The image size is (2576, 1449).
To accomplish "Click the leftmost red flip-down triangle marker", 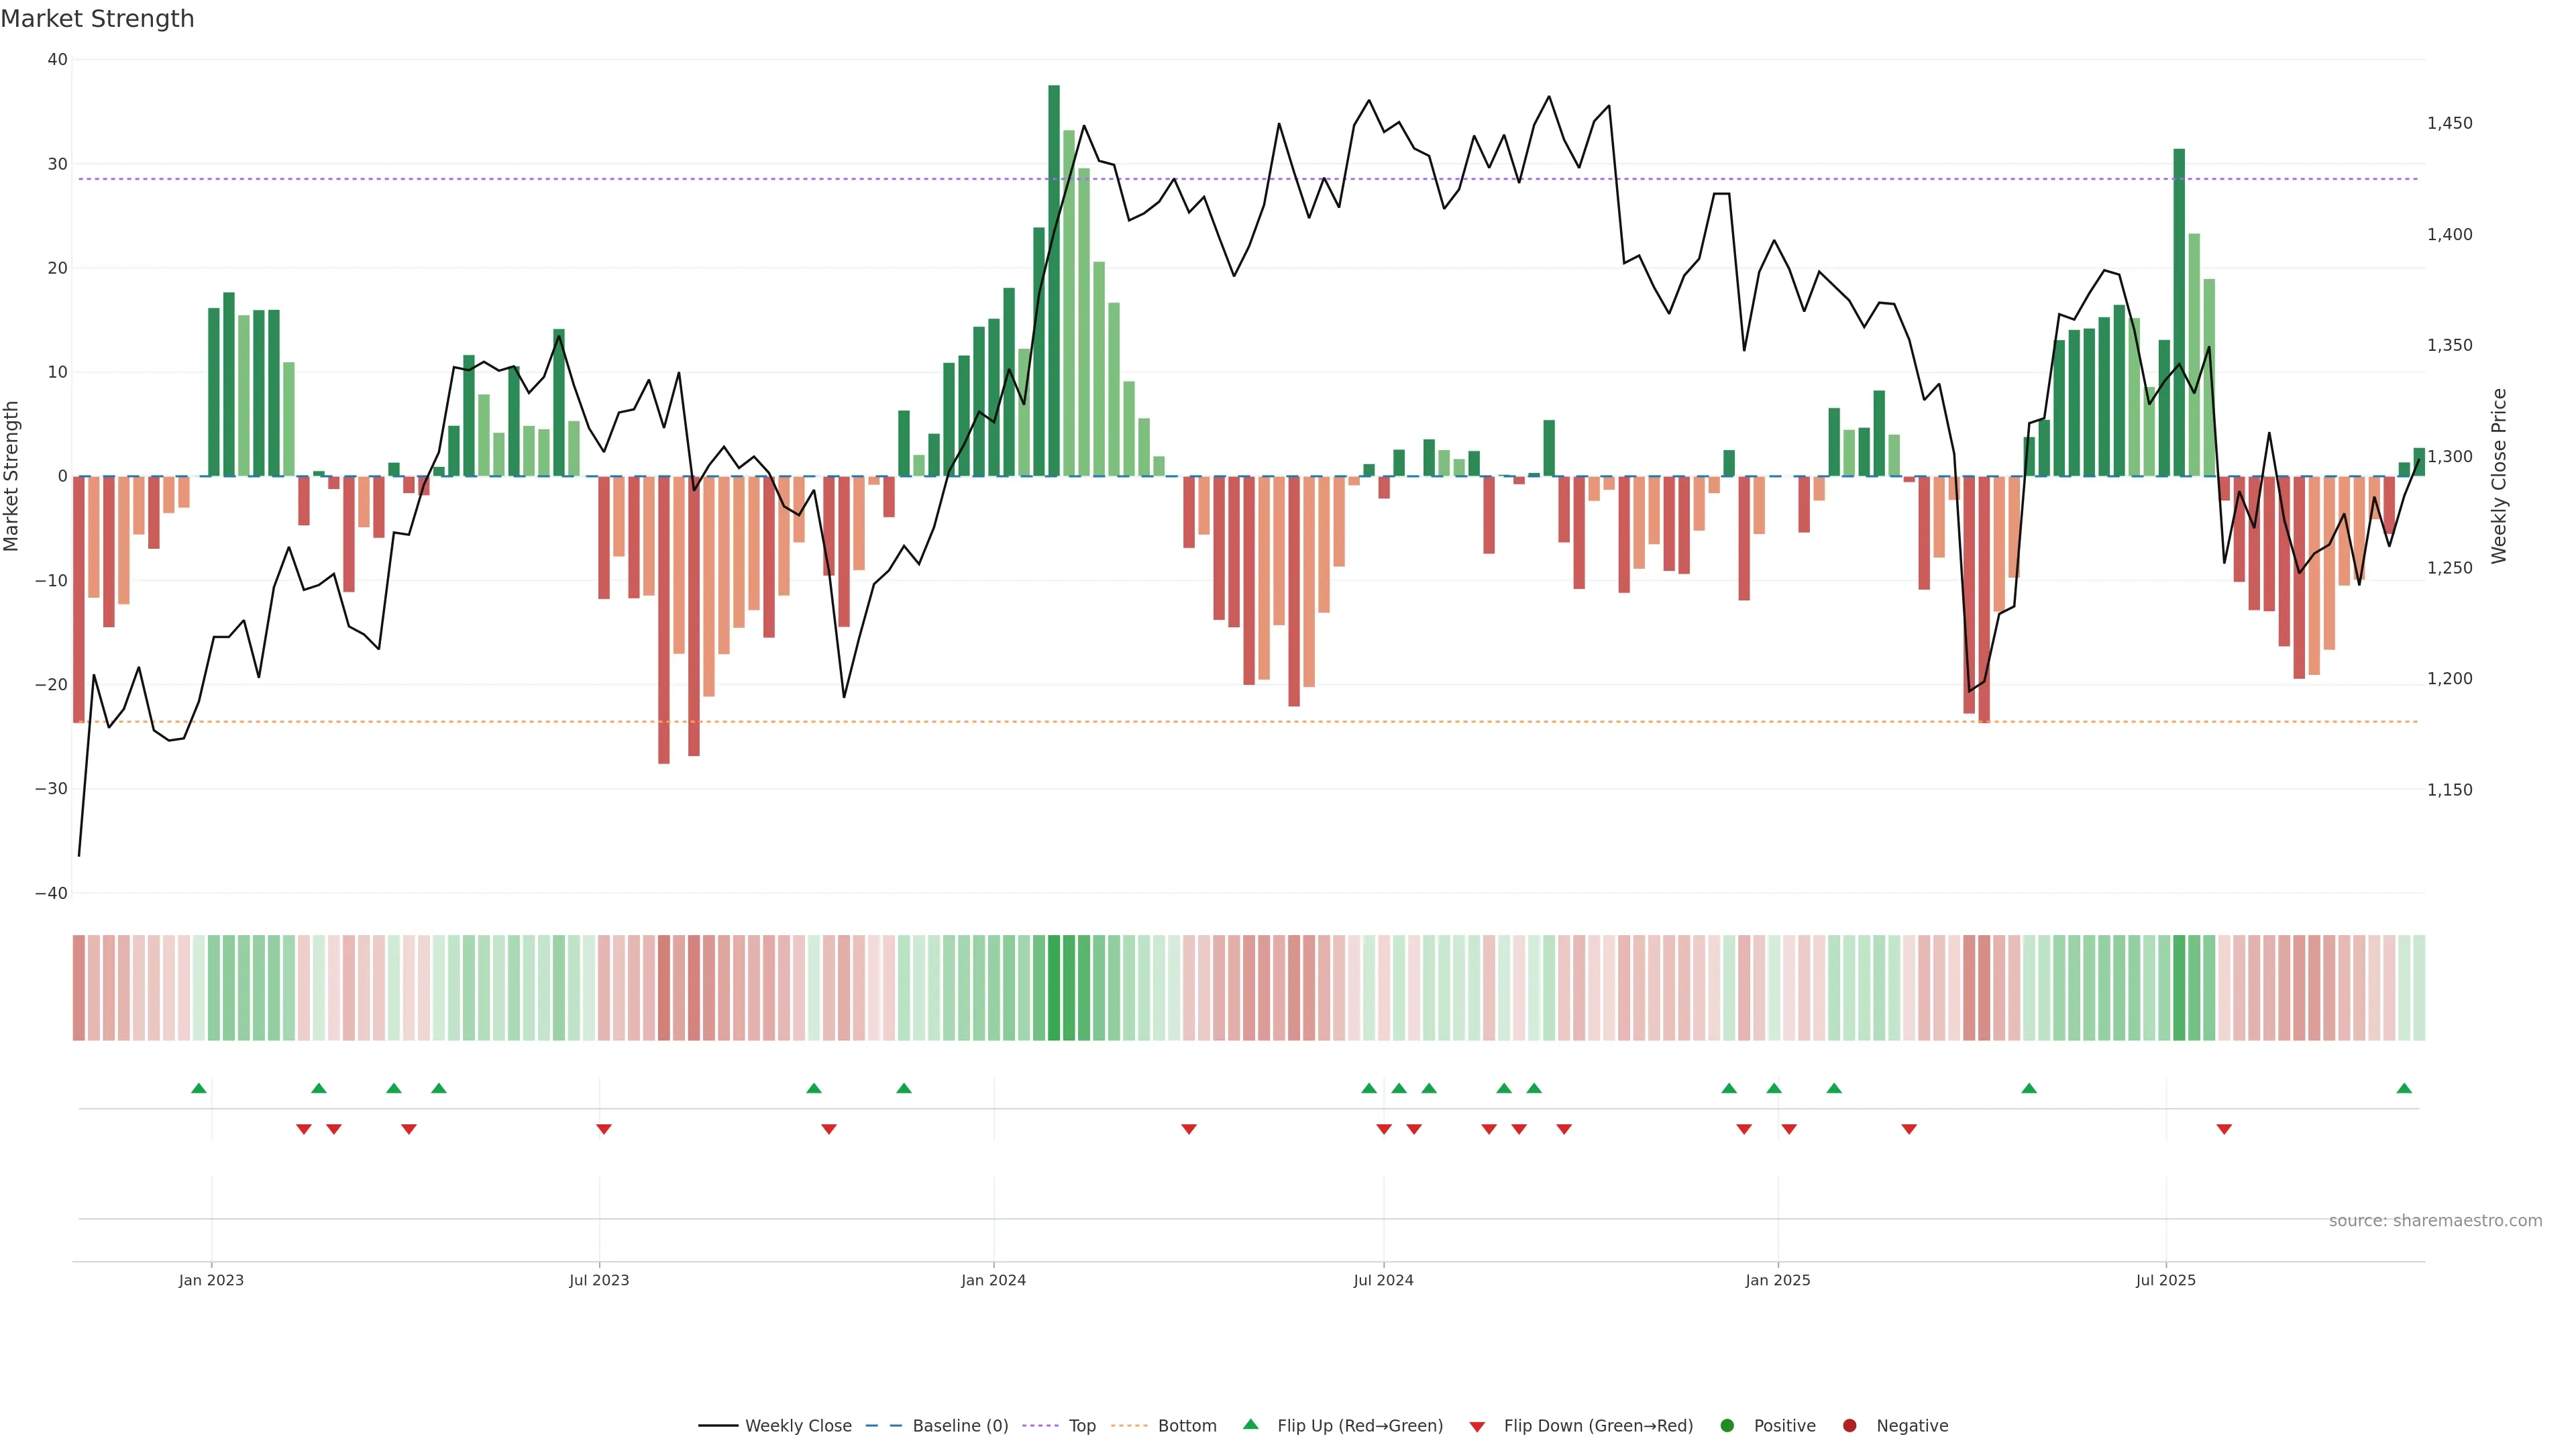I will (304, 1129).
